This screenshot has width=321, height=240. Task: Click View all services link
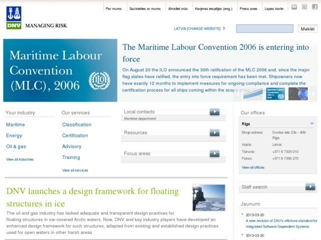(75, 170)
